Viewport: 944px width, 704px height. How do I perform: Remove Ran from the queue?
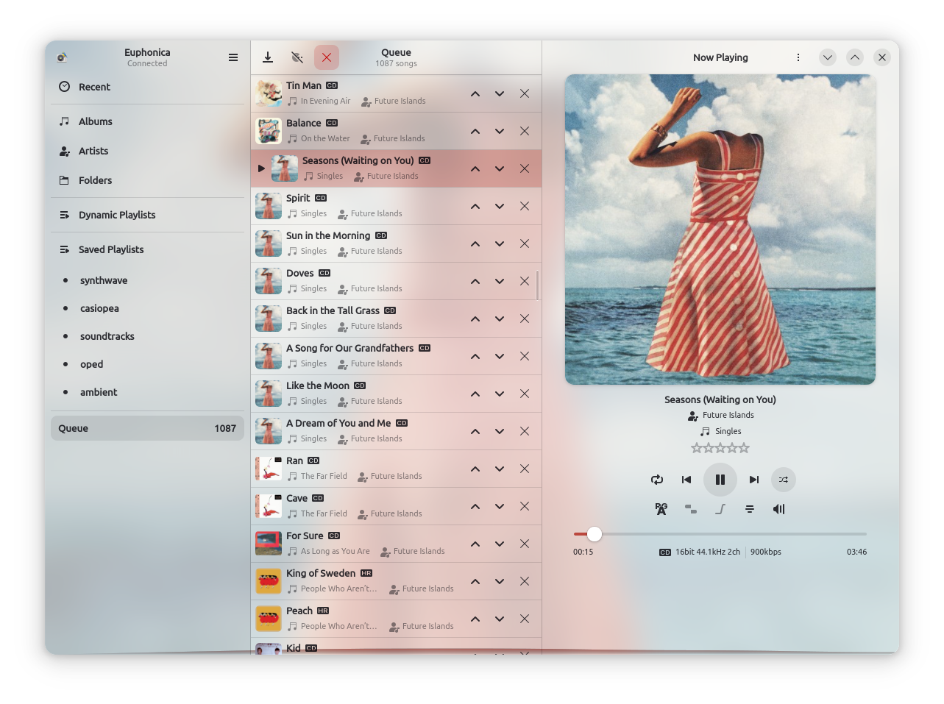pyautogui.click(x=525, y=469)
